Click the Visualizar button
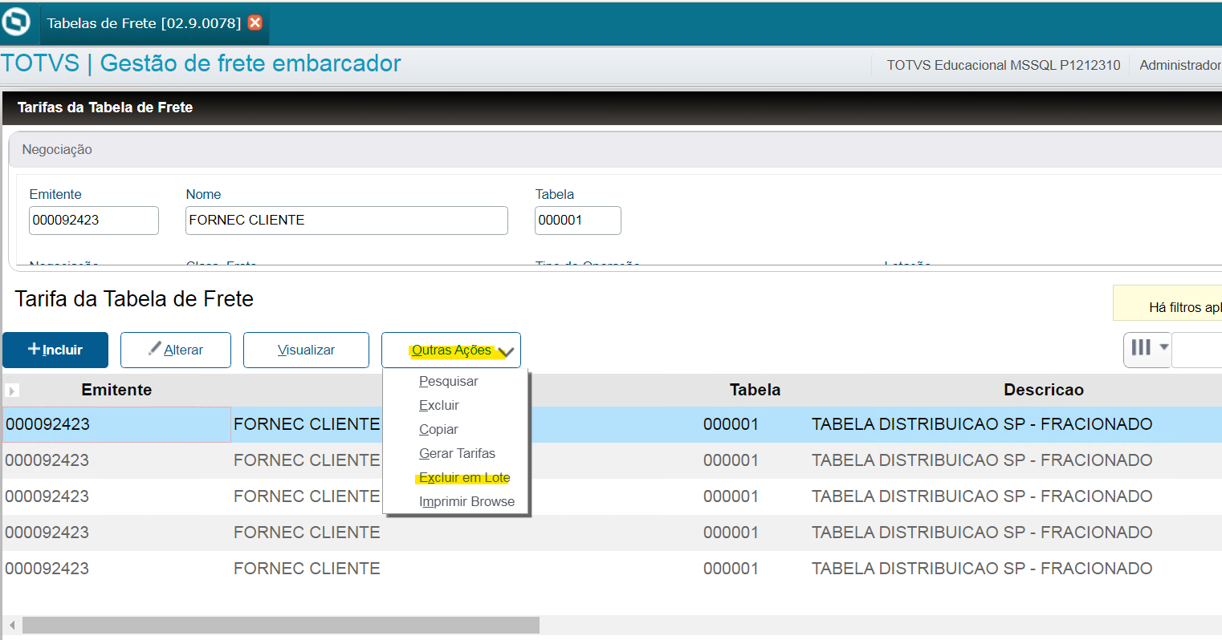1222x640 pixels. pyautogui.click(x=306, y=350)
